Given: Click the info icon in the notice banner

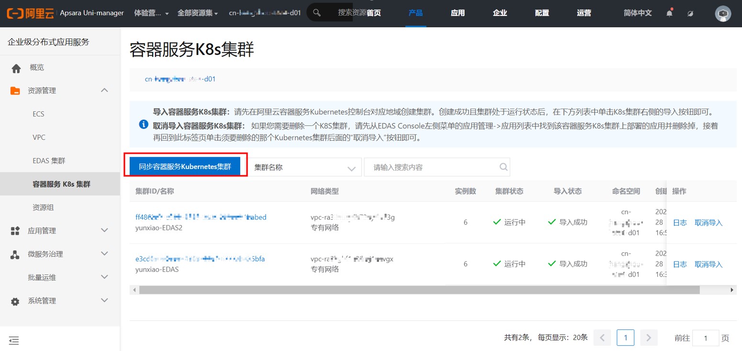Looking at the screenshot, I should [x=143, y=125].
